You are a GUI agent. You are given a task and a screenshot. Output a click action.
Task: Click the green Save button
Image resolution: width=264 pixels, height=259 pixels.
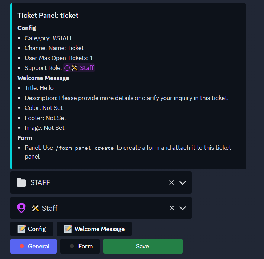point(143,246)
